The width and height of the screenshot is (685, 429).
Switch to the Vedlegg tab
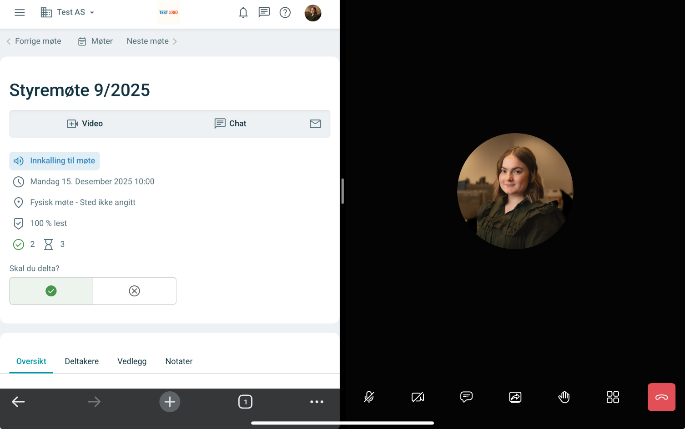point(132,361)
